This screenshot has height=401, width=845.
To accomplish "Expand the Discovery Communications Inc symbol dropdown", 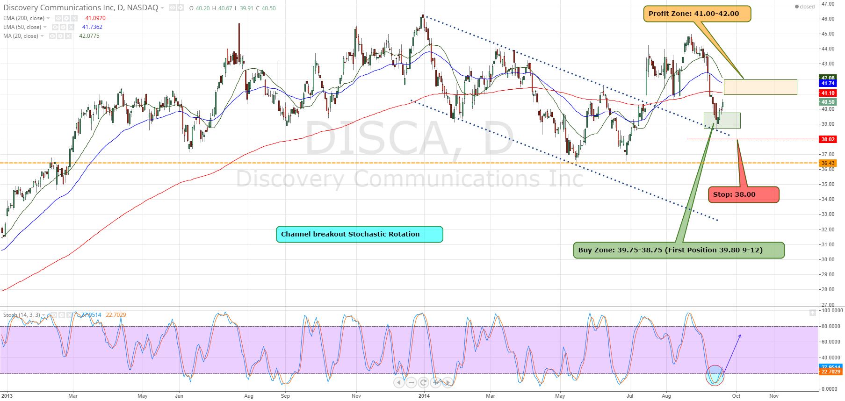I will [x=162, y=8].
